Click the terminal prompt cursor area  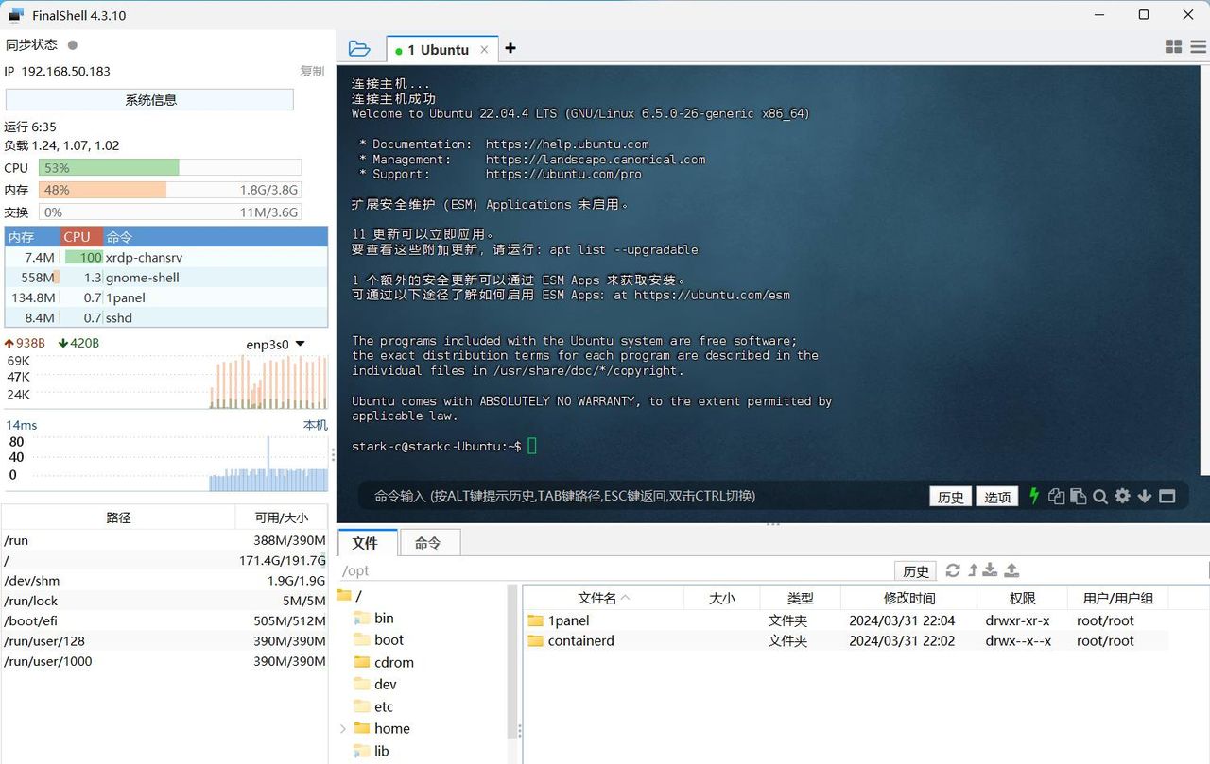[532, 446]
